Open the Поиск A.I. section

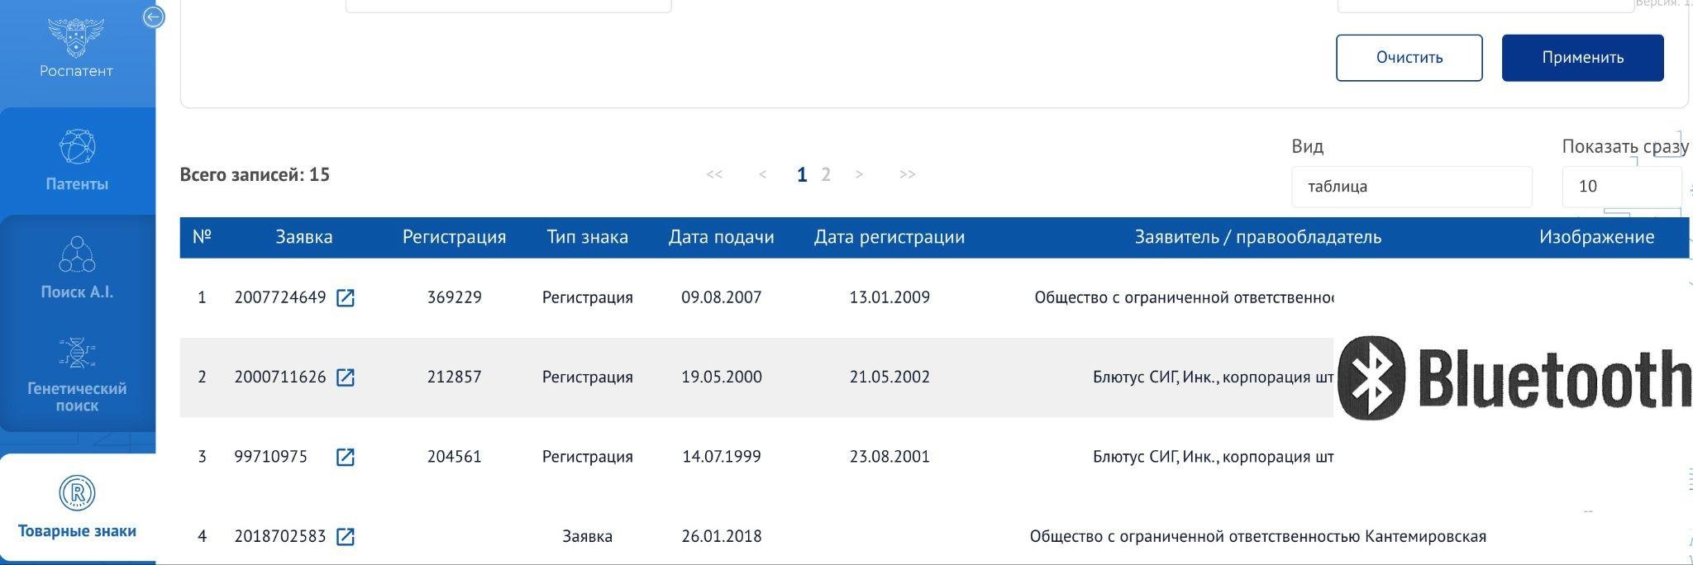coord(77,268)
